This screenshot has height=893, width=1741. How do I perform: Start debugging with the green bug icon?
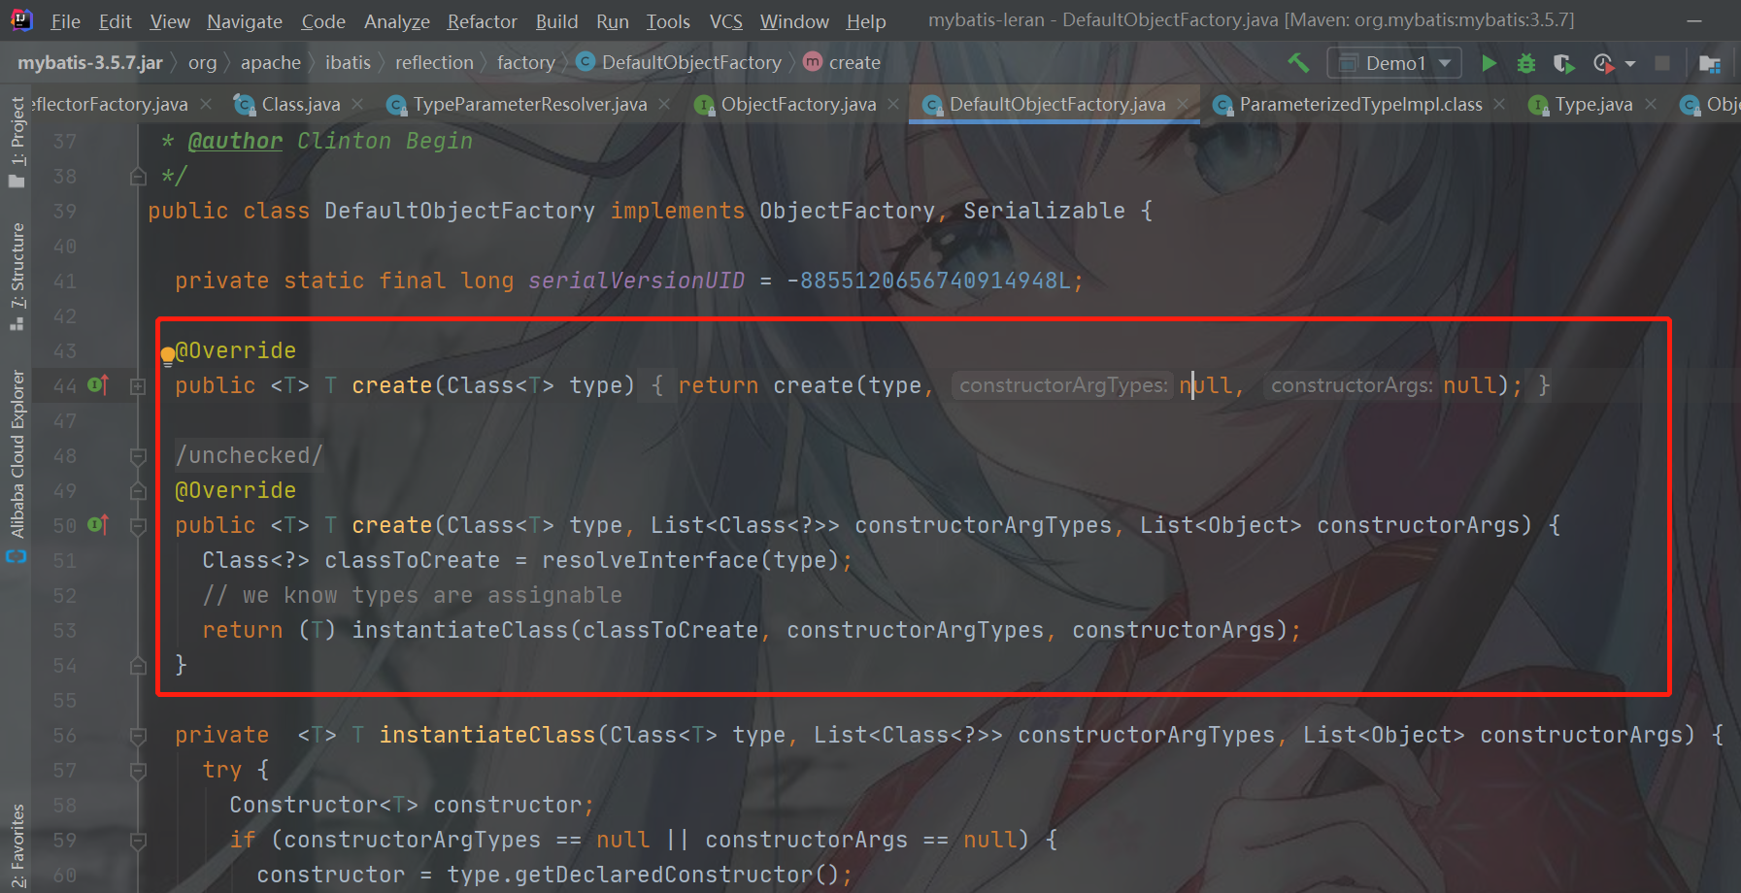(x=1526, y=63)
